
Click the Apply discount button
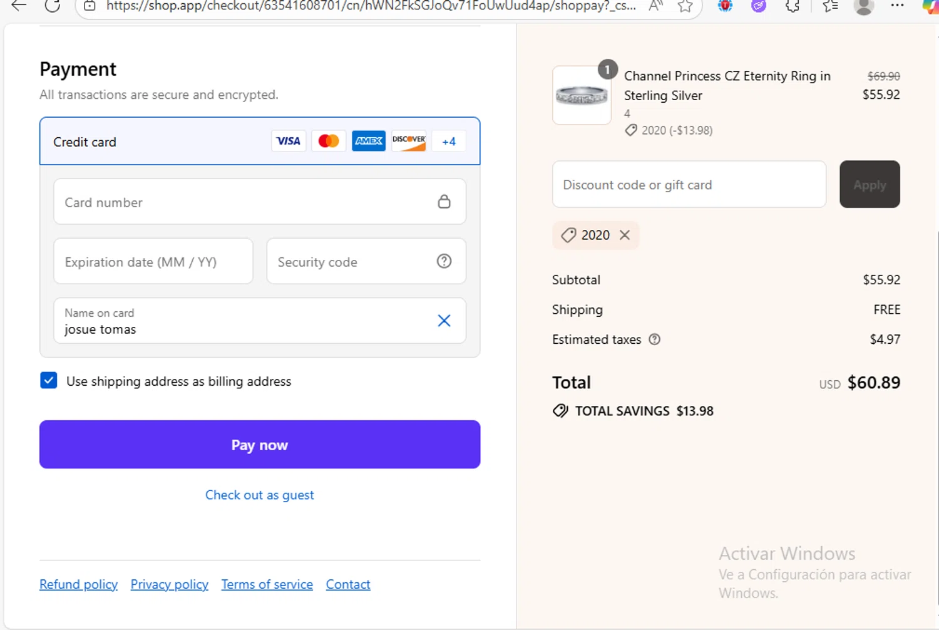(870, 184)
